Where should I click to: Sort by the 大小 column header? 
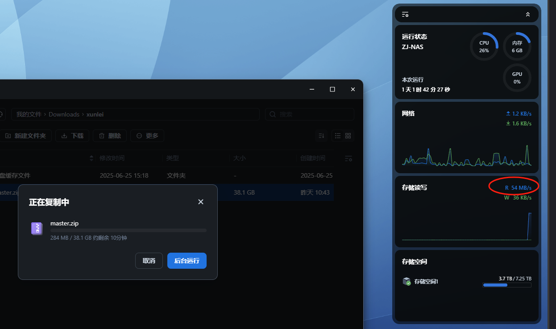pos(240,158)
